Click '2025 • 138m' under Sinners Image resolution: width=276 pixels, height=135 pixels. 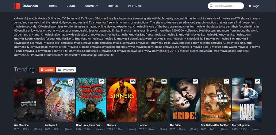tap(115, 129)
